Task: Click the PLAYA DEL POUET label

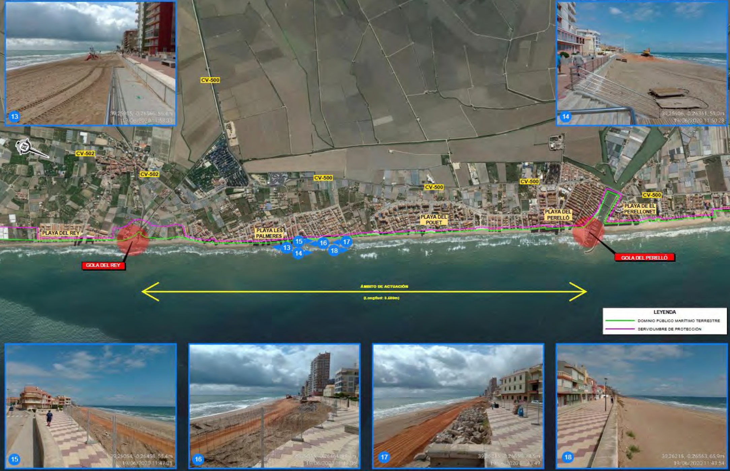Action: (x=434, y=220)
